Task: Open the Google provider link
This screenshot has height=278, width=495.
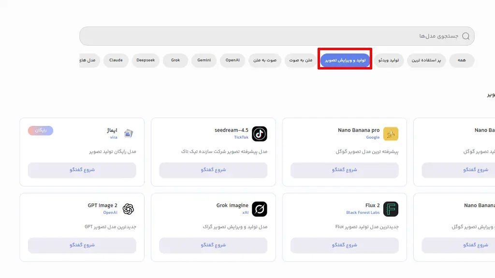Action: coord(373,137)
